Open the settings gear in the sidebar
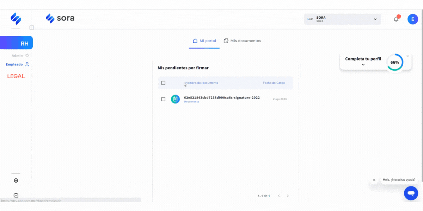The height and width of the screenshot is (211, 423). click(16, 180)
